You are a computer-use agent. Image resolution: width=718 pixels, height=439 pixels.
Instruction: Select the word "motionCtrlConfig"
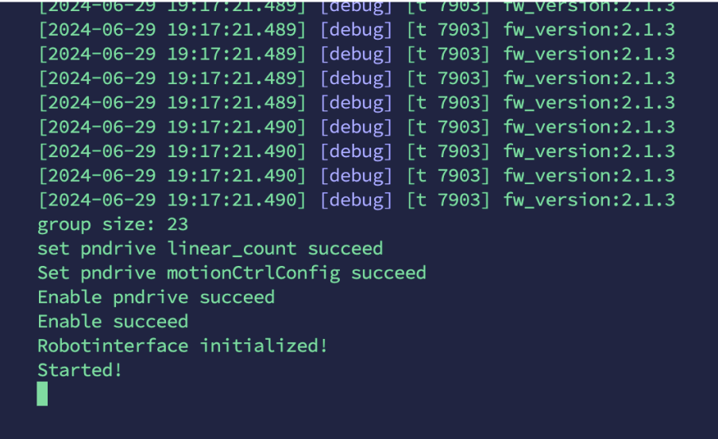coord(253,273)
